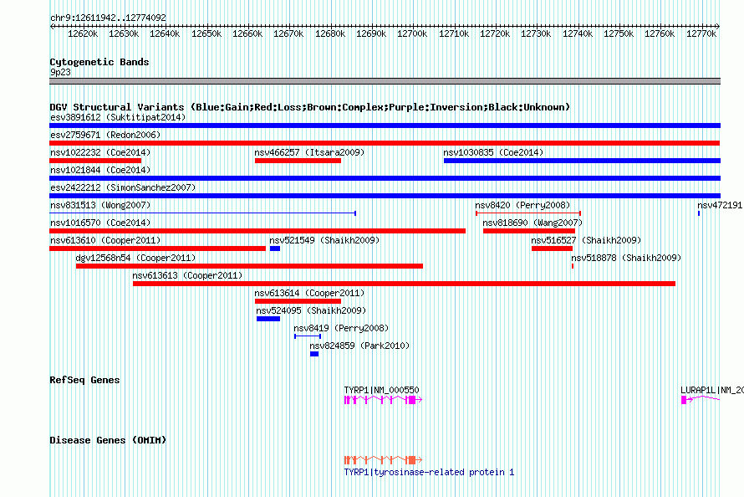Open nsv818690 (Wang2007) variant label
Image resolution: width=744 pixels, height=497 pixels.
[533, 223]
